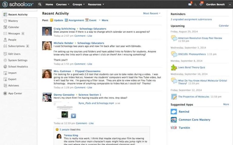This screenshot has height=145, width=233.
Task: Expand the More post options dropdown
Action: 103,20
